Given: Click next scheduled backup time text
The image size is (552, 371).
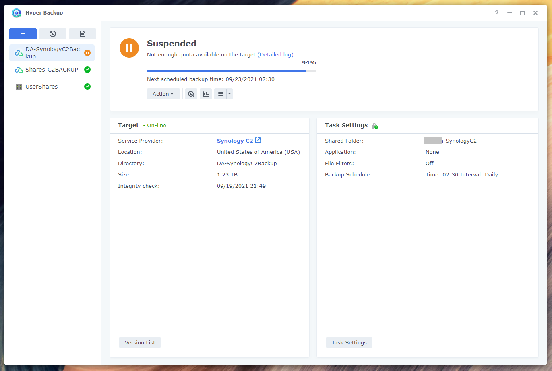Looking at the screenshot, I should click(211, 79).
